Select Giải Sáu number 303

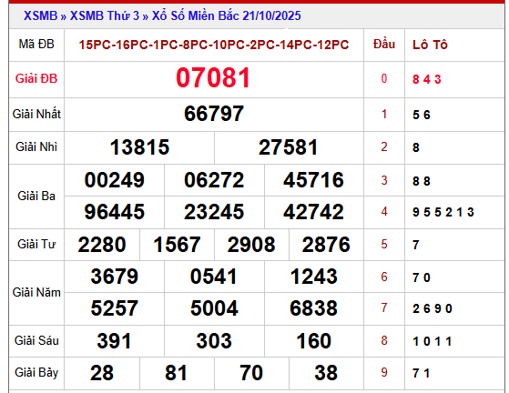214,341
